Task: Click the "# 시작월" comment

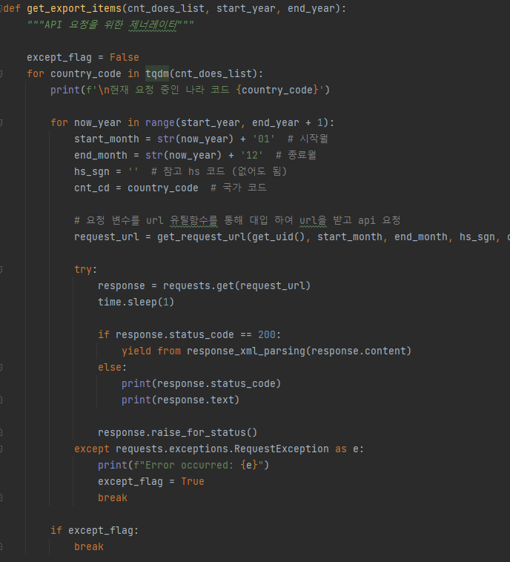Action: click(308, 139)
